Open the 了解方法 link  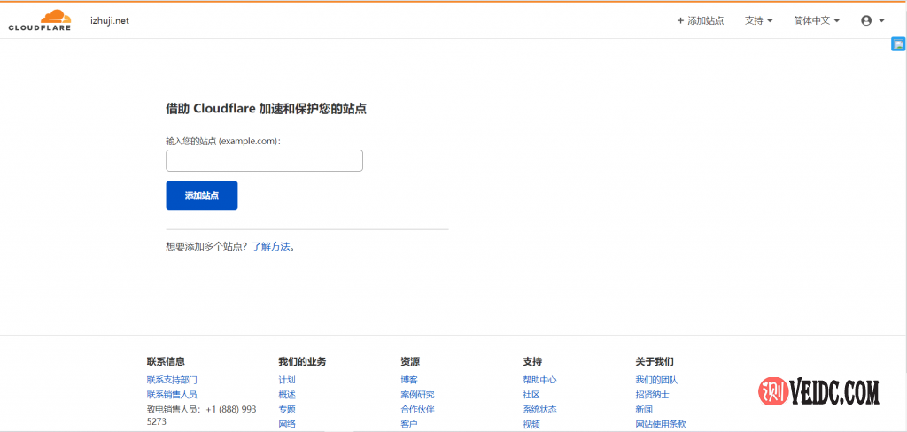[x=271, y=247]
